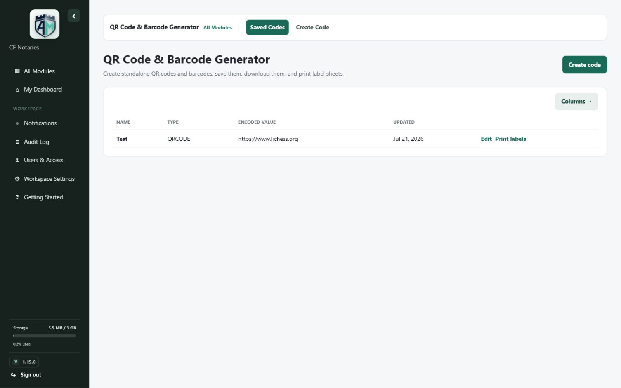The width and height of the screenshot is (621, 388).
Task: Edit the Test QR code entry
Action: pos(486,139)
